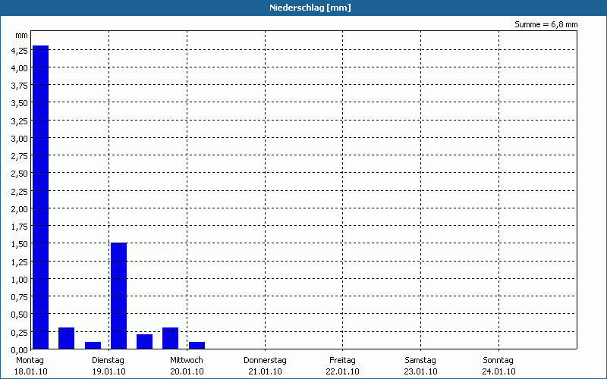Image resolution: width=607 pixels, height=379 pixels.
Task: Click the 1,00 axis value
Action: click(x=20, y=280)
